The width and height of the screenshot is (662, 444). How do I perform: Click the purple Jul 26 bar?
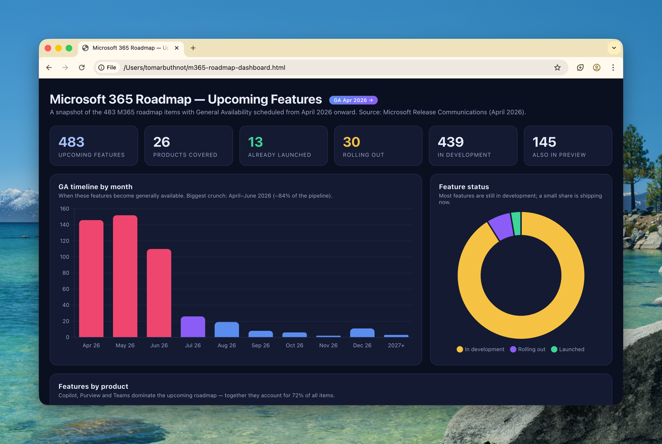click(x=193, y=327)
